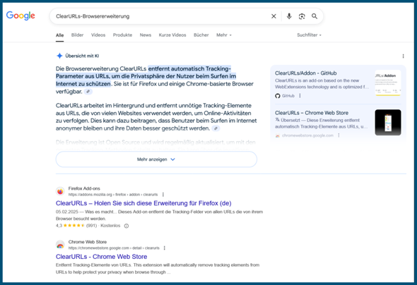Viewport: 417px width, 285px height.
Task: Open the Suchfilter dropdown
Action: click(309, 35)
